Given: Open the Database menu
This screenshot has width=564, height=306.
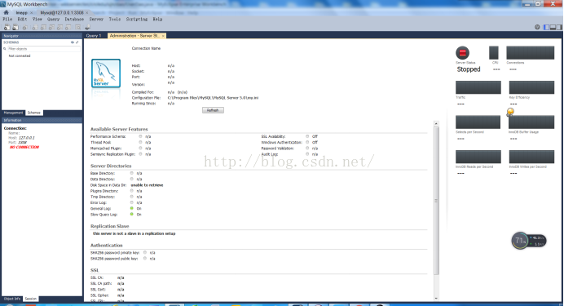Looking at the screenshot, I should pos(74,19).
